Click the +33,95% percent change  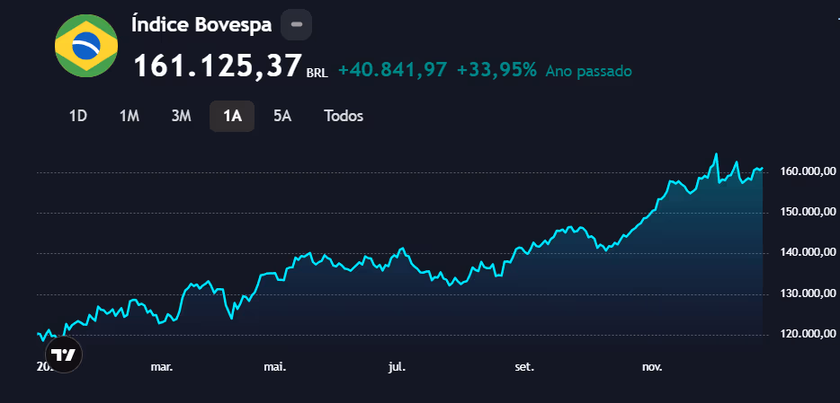496,70
